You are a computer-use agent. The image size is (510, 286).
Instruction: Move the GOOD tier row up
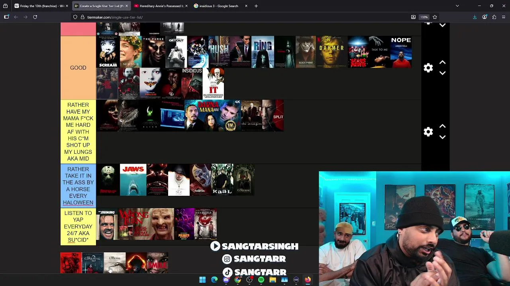[442, 63]
